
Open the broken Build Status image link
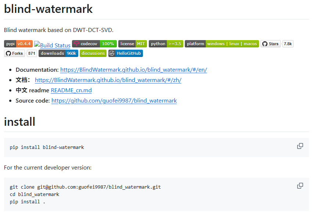click(52, 45)
